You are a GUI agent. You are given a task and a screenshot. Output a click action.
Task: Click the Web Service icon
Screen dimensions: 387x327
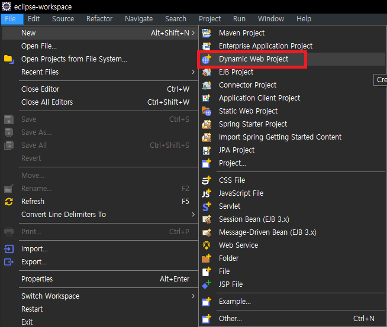(x=207, y=245)
